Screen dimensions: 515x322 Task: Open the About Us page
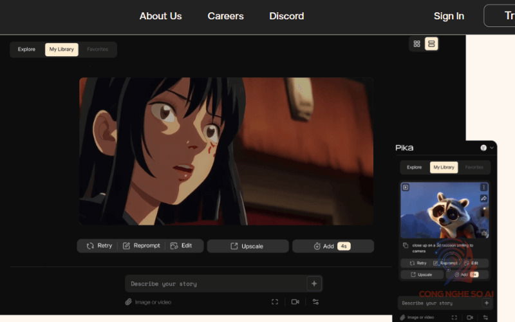click(160, 15)
